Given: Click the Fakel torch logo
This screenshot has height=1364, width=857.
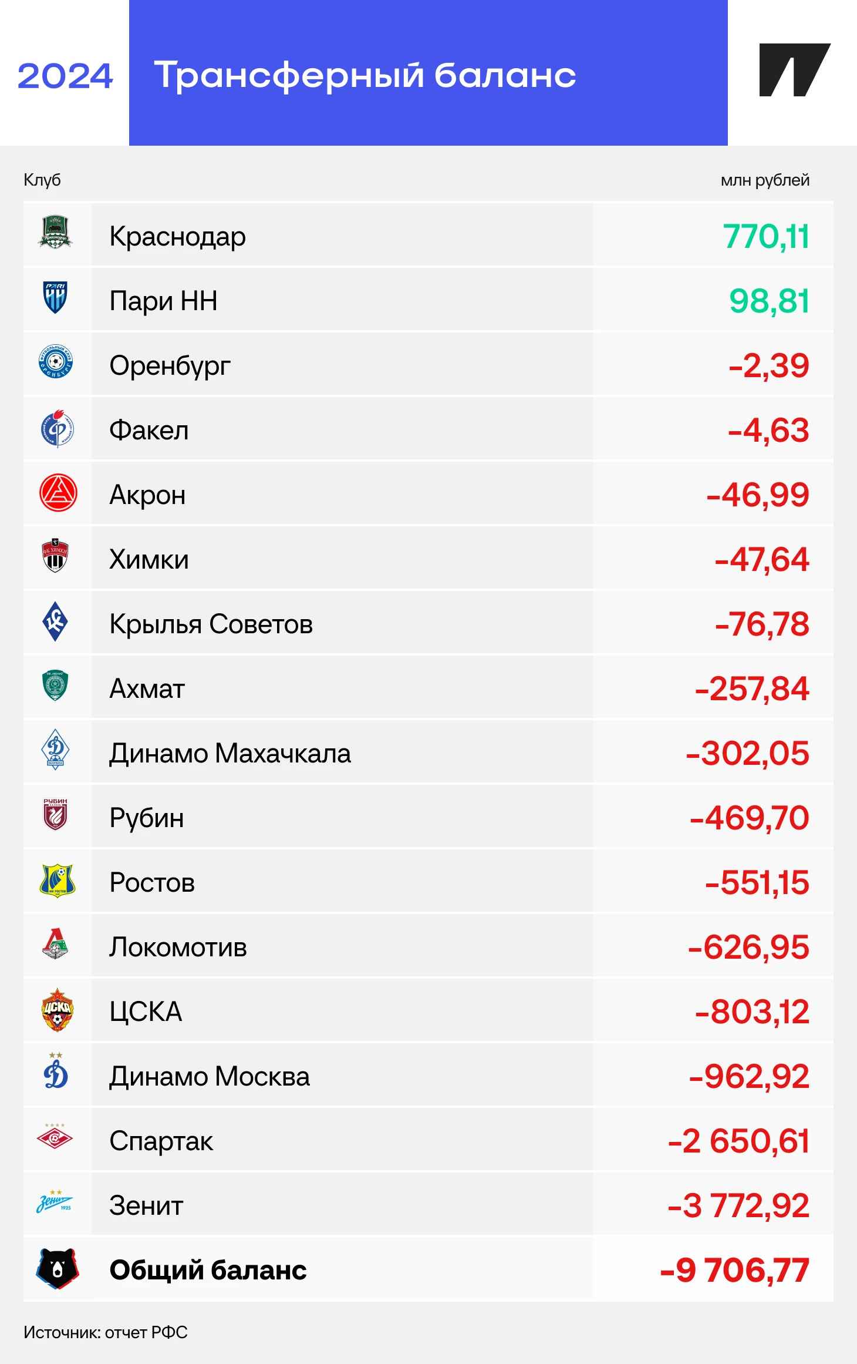Looking at the screenshot, I should coord(56,429).
